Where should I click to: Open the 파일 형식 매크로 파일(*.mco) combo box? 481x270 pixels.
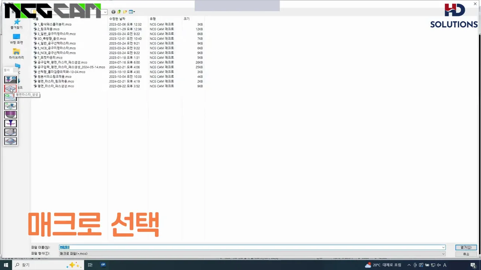[252, 254]
